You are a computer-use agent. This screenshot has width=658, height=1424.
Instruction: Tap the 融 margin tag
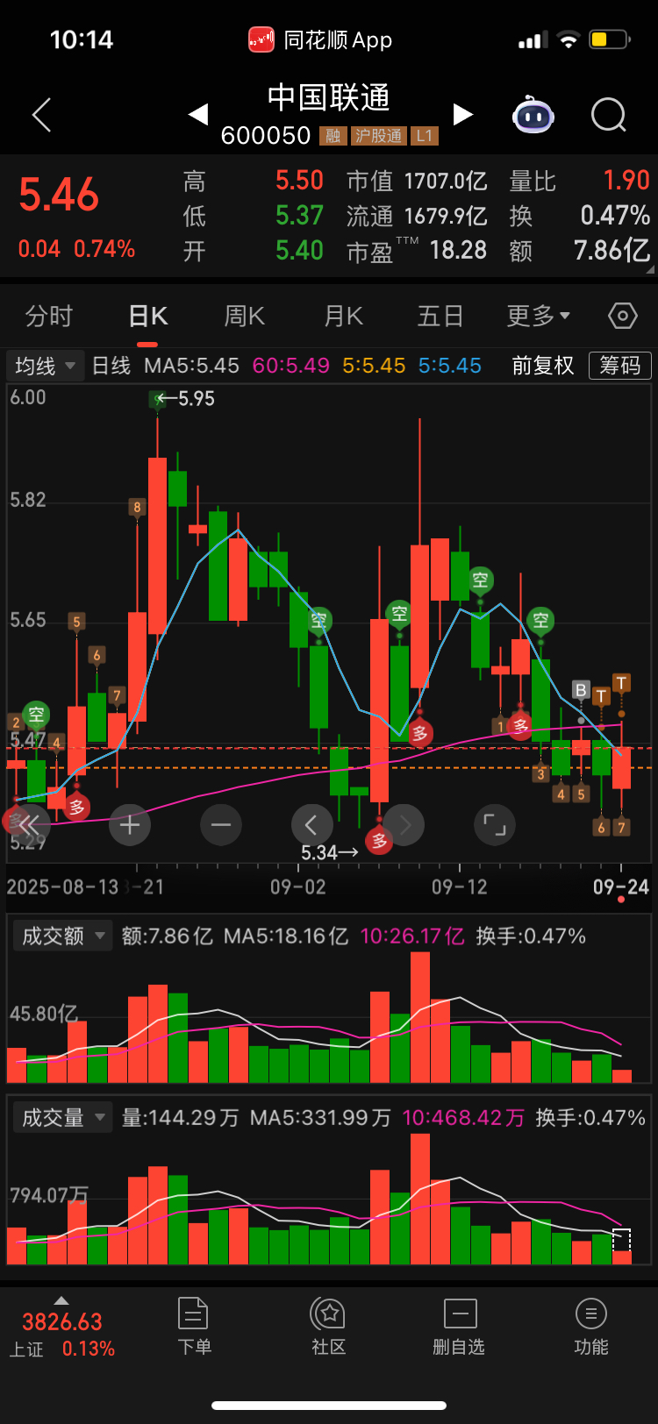click(x=333, y=136)
